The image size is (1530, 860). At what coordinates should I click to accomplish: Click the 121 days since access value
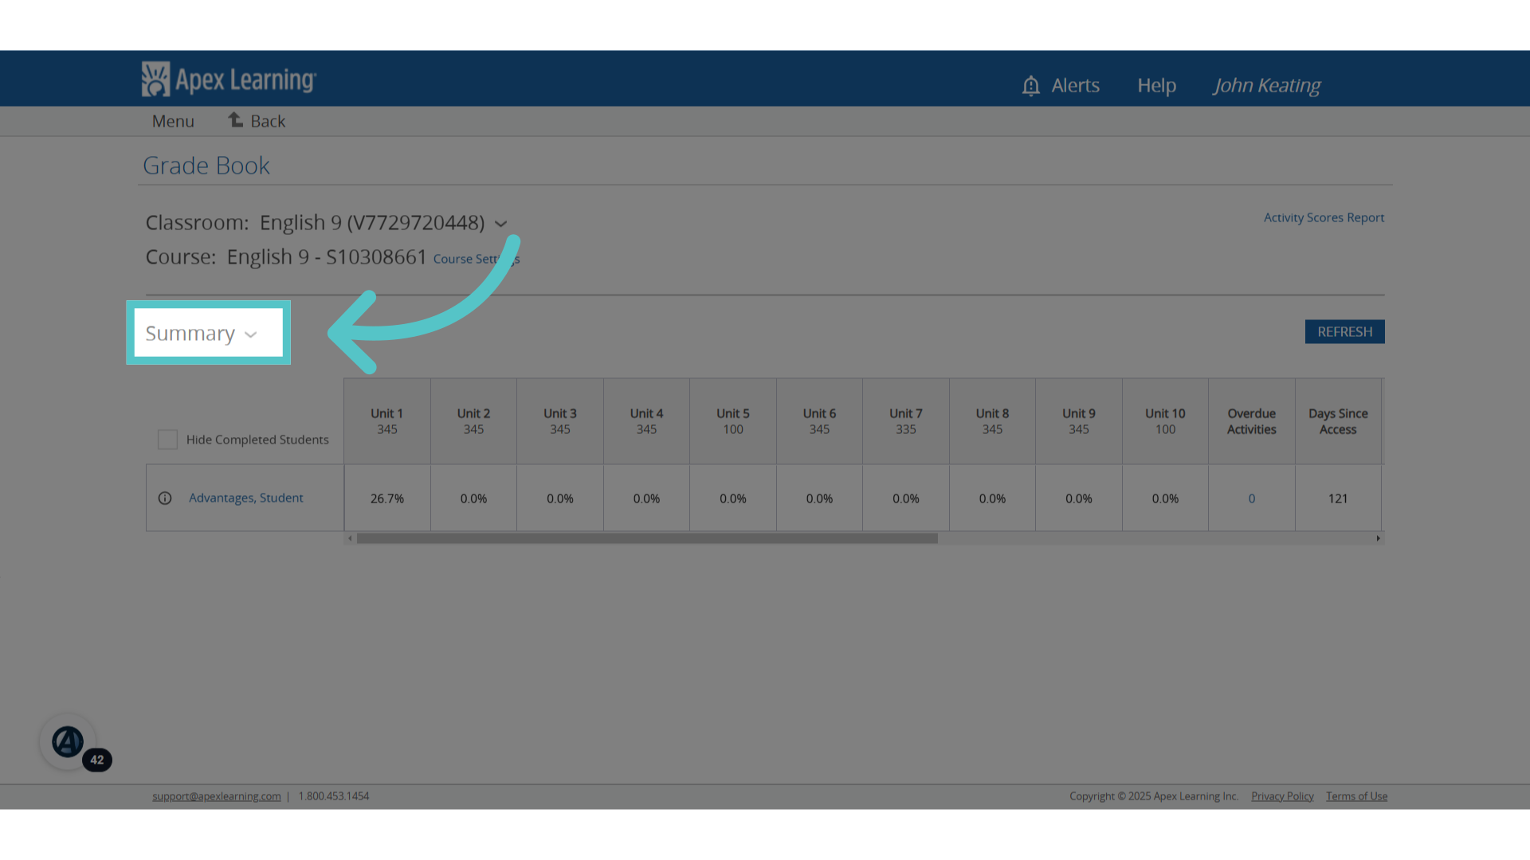1338,498
